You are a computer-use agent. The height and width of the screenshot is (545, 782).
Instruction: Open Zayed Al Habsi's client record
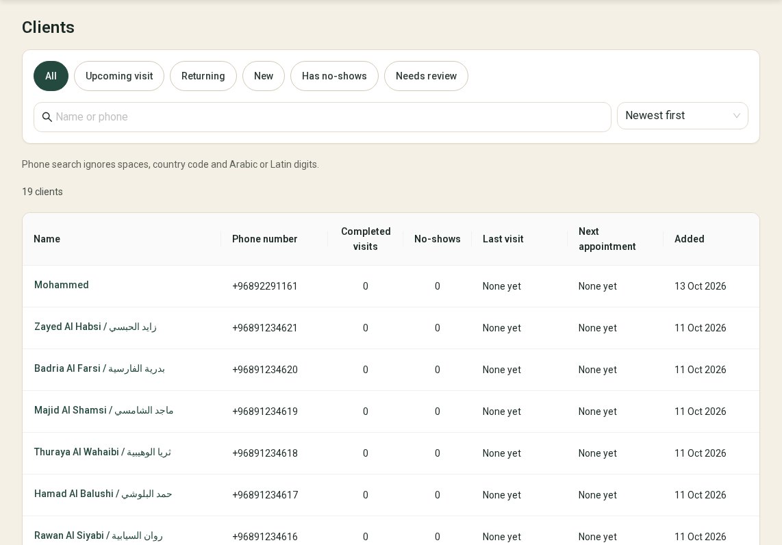(95, 327)
